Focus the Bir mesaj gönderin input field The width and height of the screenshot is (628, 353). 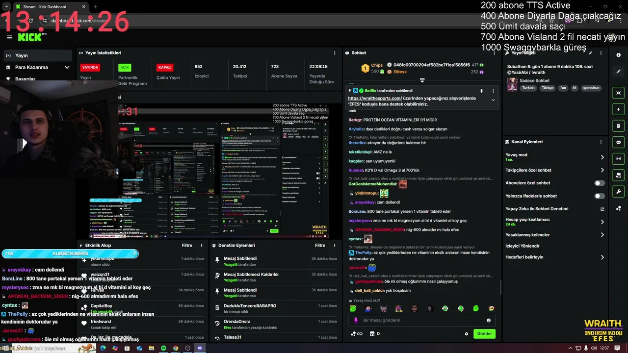click(422, 320)
